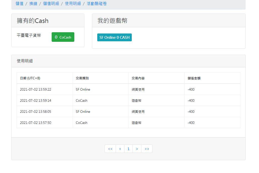Jump to the last page with >>

147,149
